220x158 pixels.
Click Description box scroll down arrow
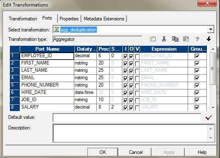211,138
